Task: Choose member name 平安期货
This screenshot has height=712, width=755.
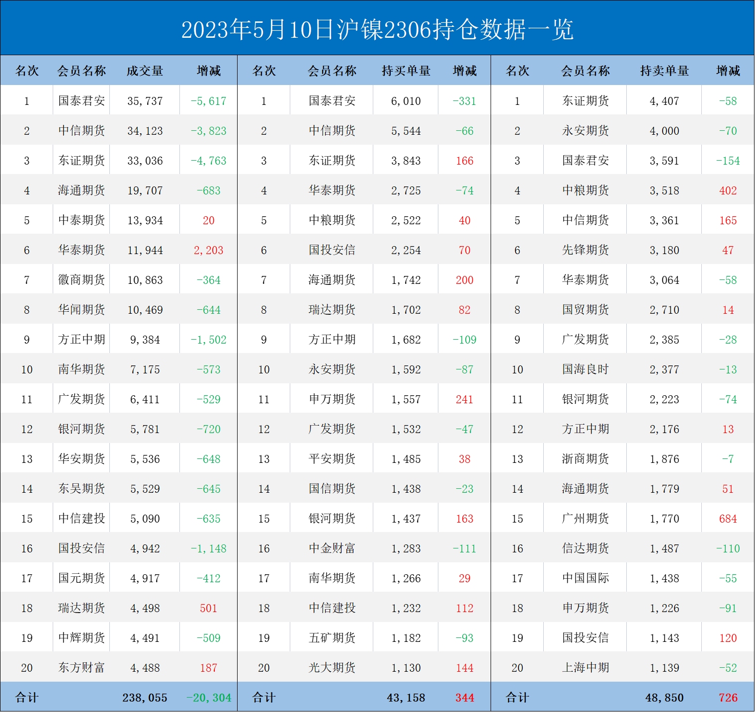Action: [332, 458]
